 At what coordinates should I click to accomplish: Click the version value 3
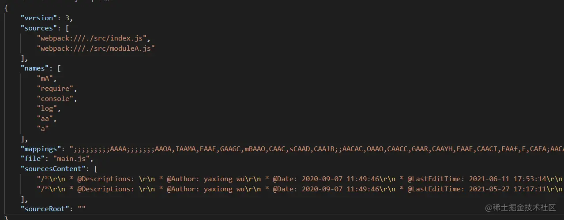click(68, 18)
